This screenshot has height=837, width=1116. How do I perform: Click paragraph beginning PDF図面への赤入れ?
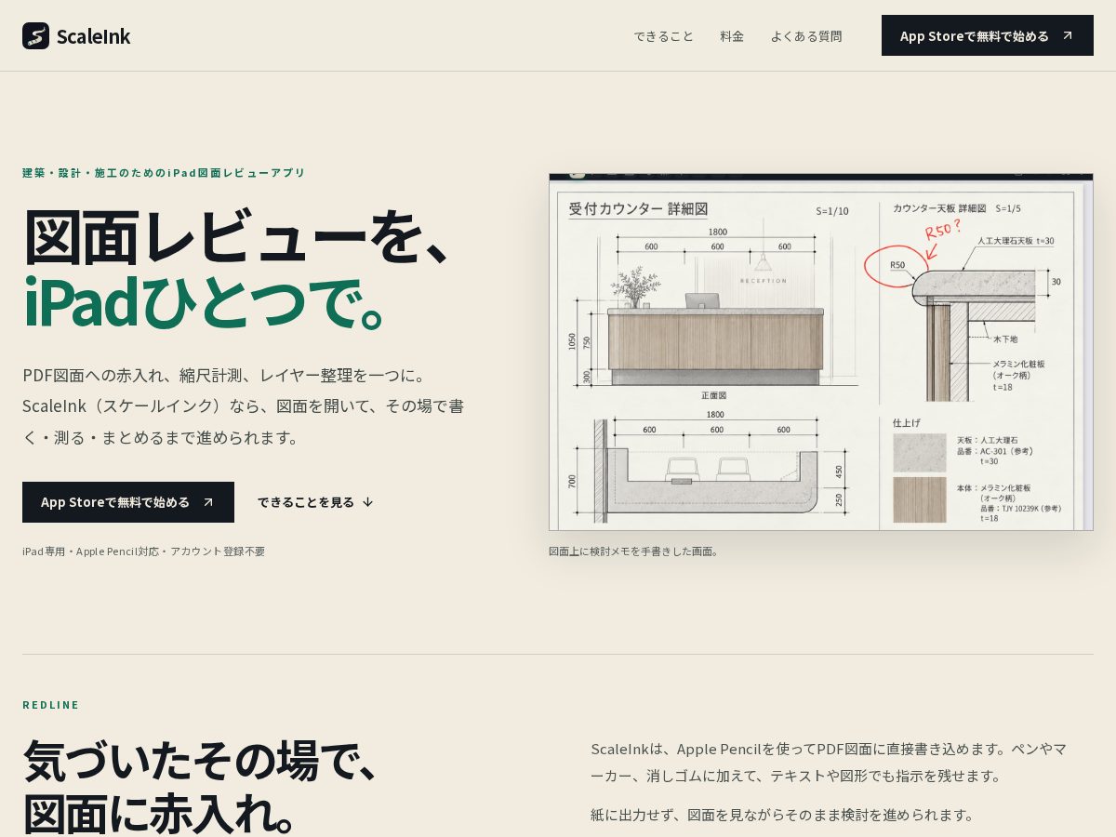[244, 405]
